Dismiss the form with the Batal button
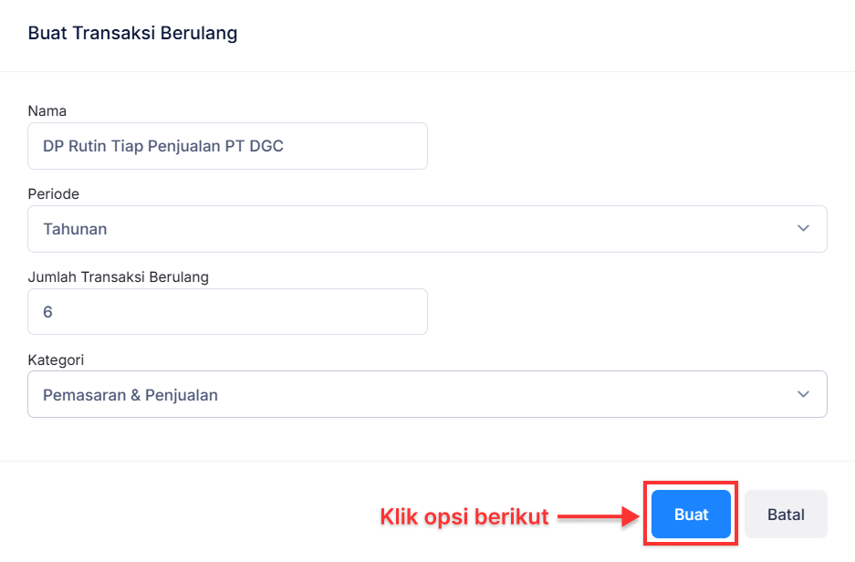 [x=786, y=514]
